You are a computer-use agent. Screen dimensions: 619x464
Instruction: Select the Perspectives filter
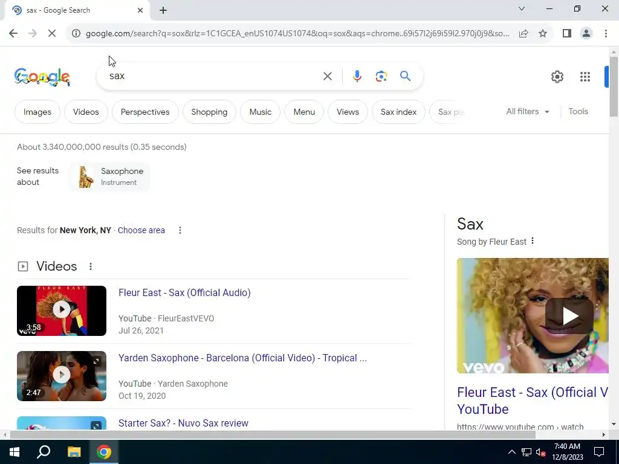click(x=145, y=112)
